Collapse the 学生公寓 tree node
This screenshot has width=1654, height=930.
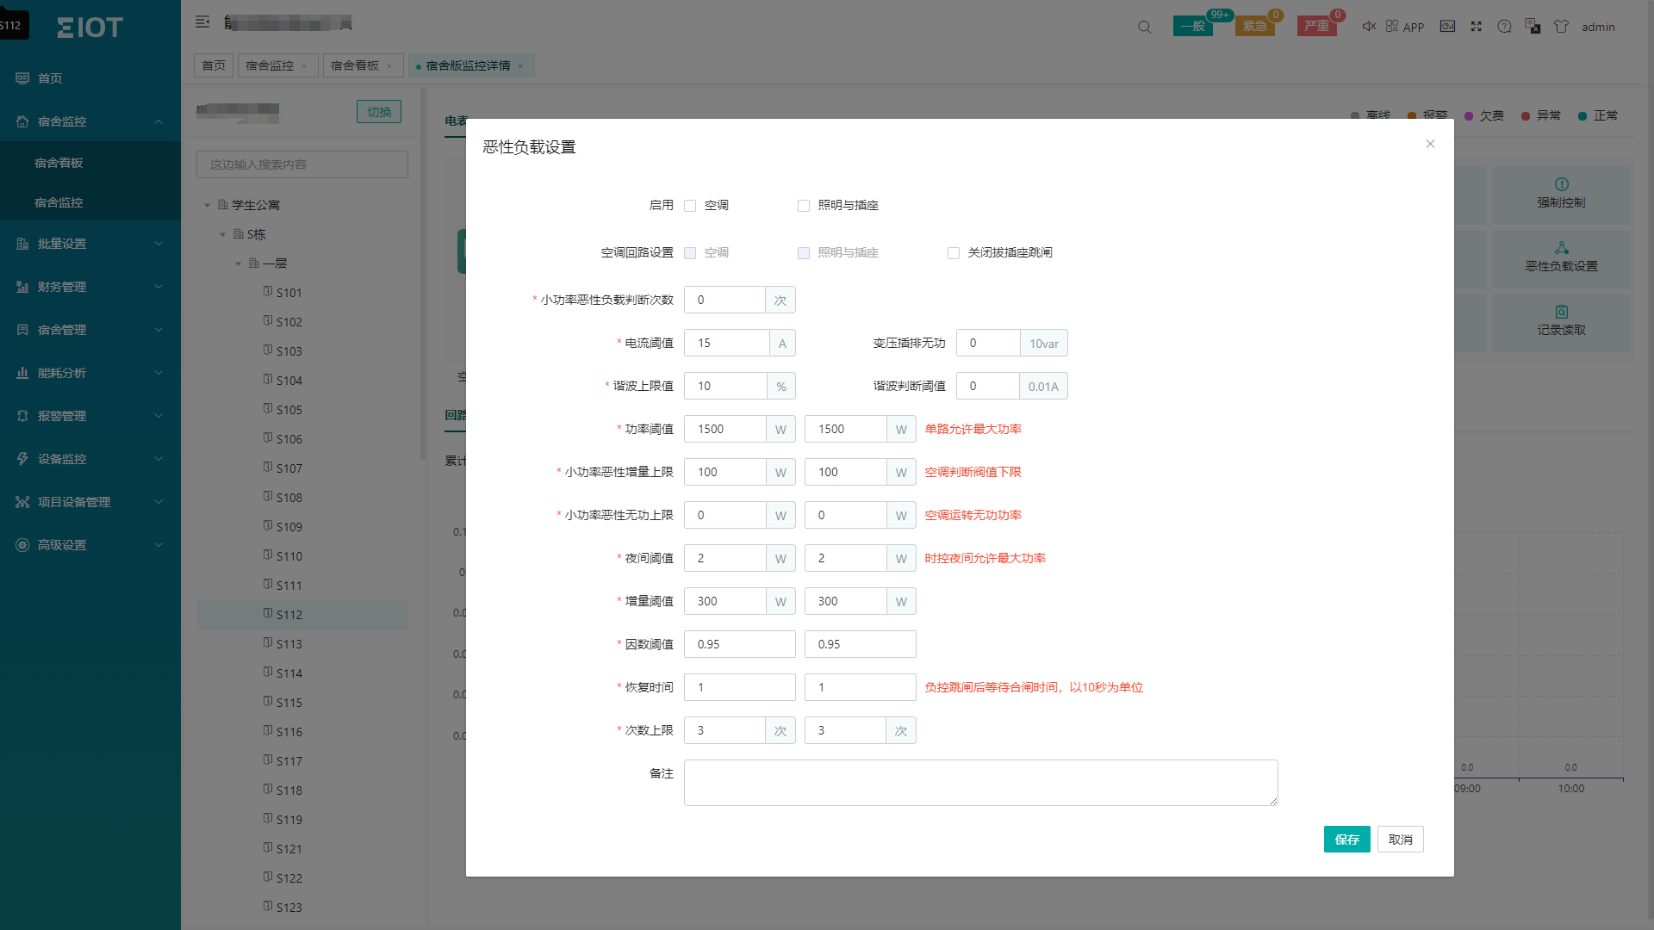point(207,206)
